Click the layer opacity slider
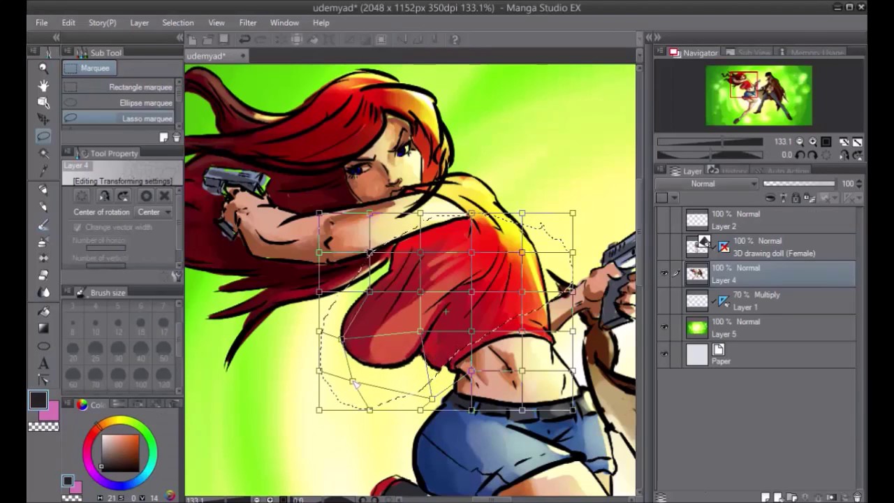Viewport: 894px width, 503px height. [799, 184]
